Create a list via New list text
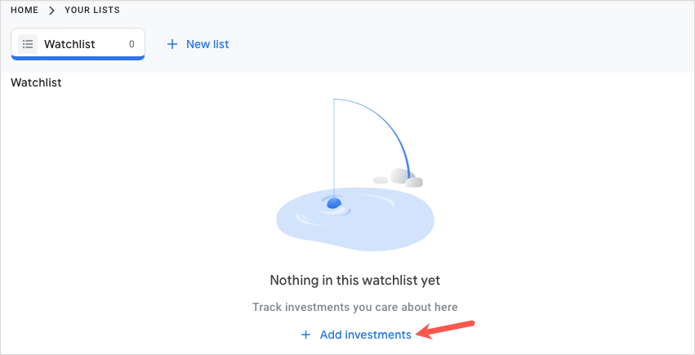Screen dimensions: 695x355 207,44
